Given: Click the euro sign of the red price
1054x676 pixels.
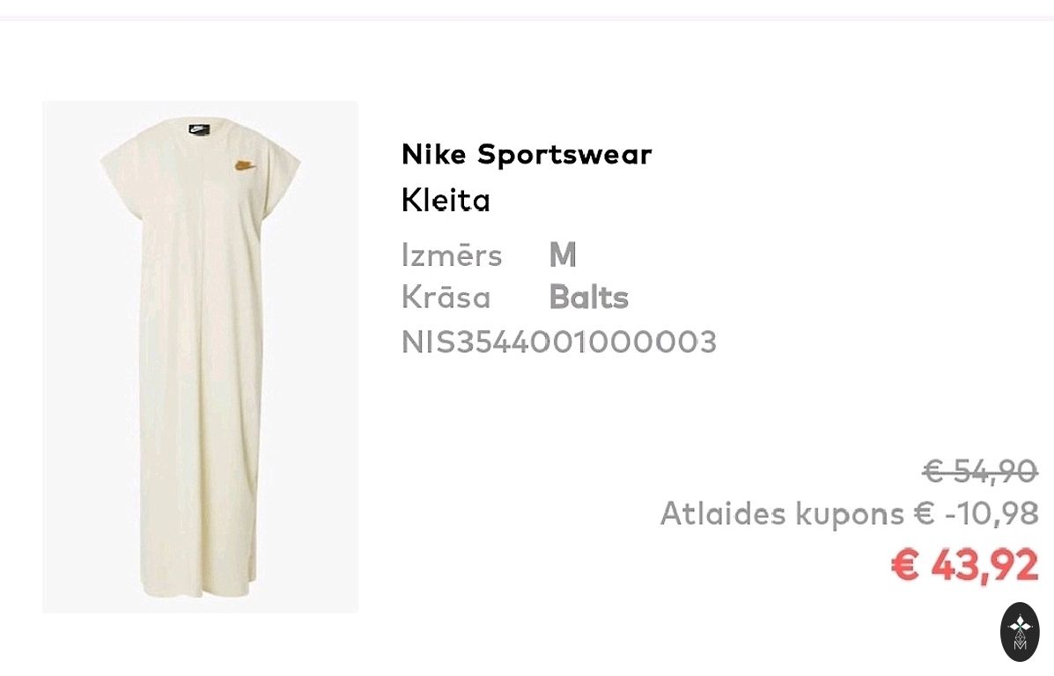Looking at the screenshot, I should [x=904, y=564].
